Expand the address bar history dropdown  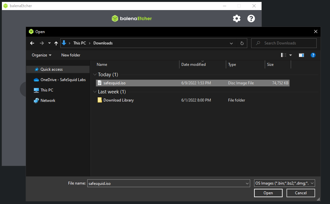tap(231, 43)
